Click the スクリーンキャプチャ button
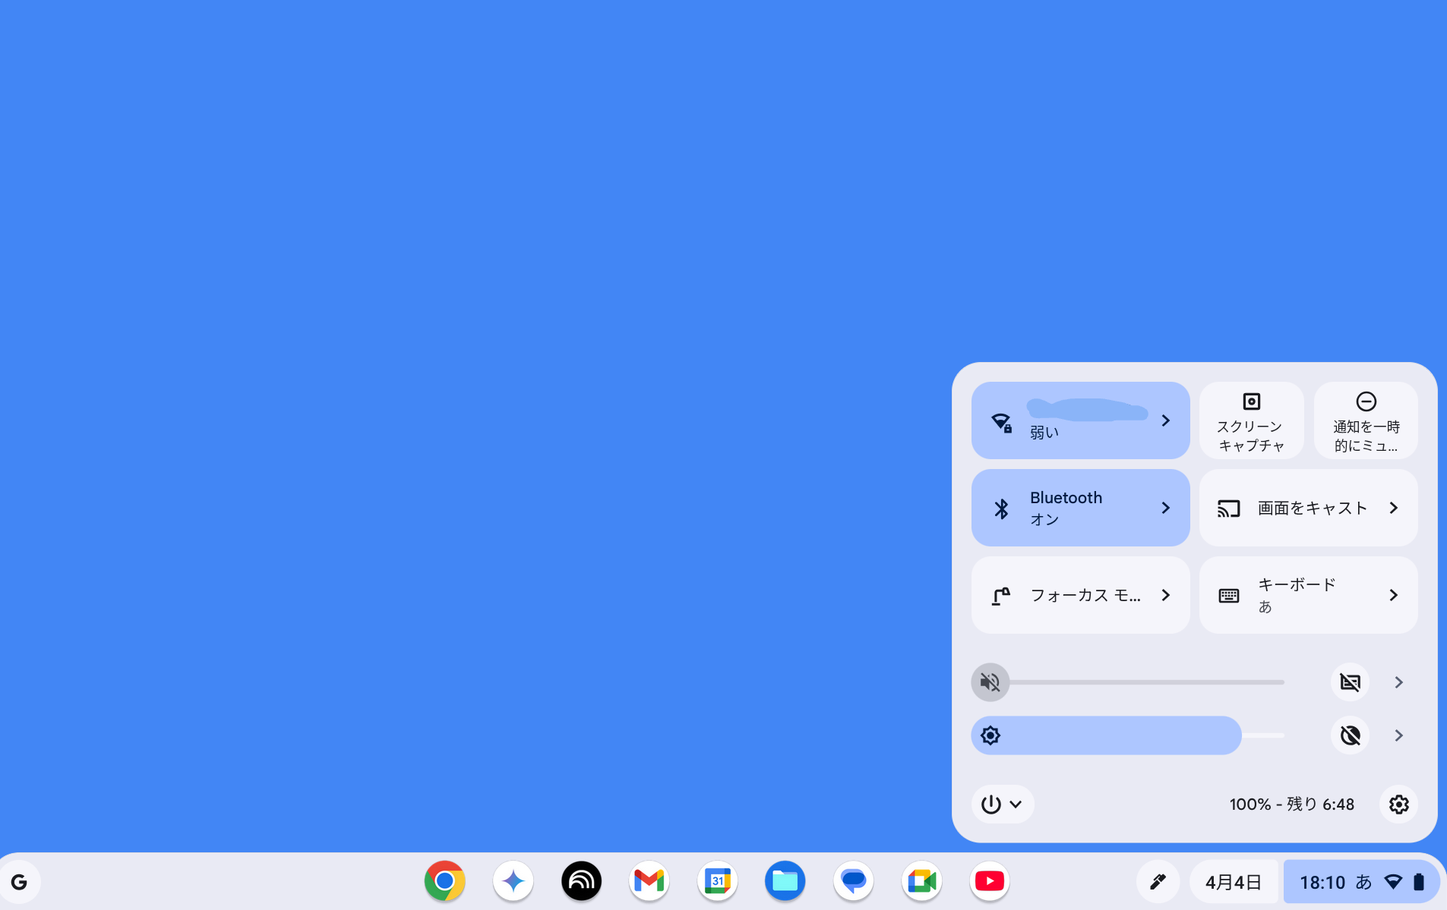Image resolution: width=1447 pixels, height=910 pixels. pos(1251,420)
